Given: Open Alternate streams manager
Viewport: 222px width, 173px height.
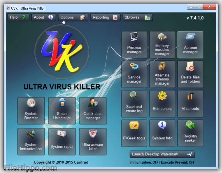Looking at the screenshot, I should pos(162,74).
